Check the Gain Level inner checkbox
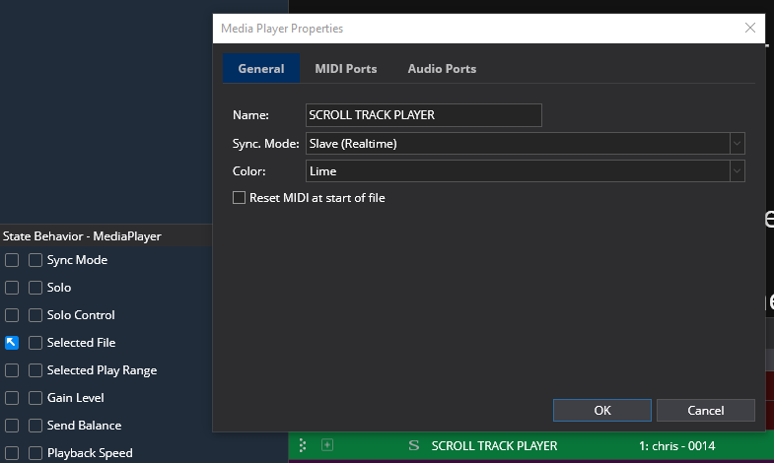774x463 pixels. [x=35, y=398]
